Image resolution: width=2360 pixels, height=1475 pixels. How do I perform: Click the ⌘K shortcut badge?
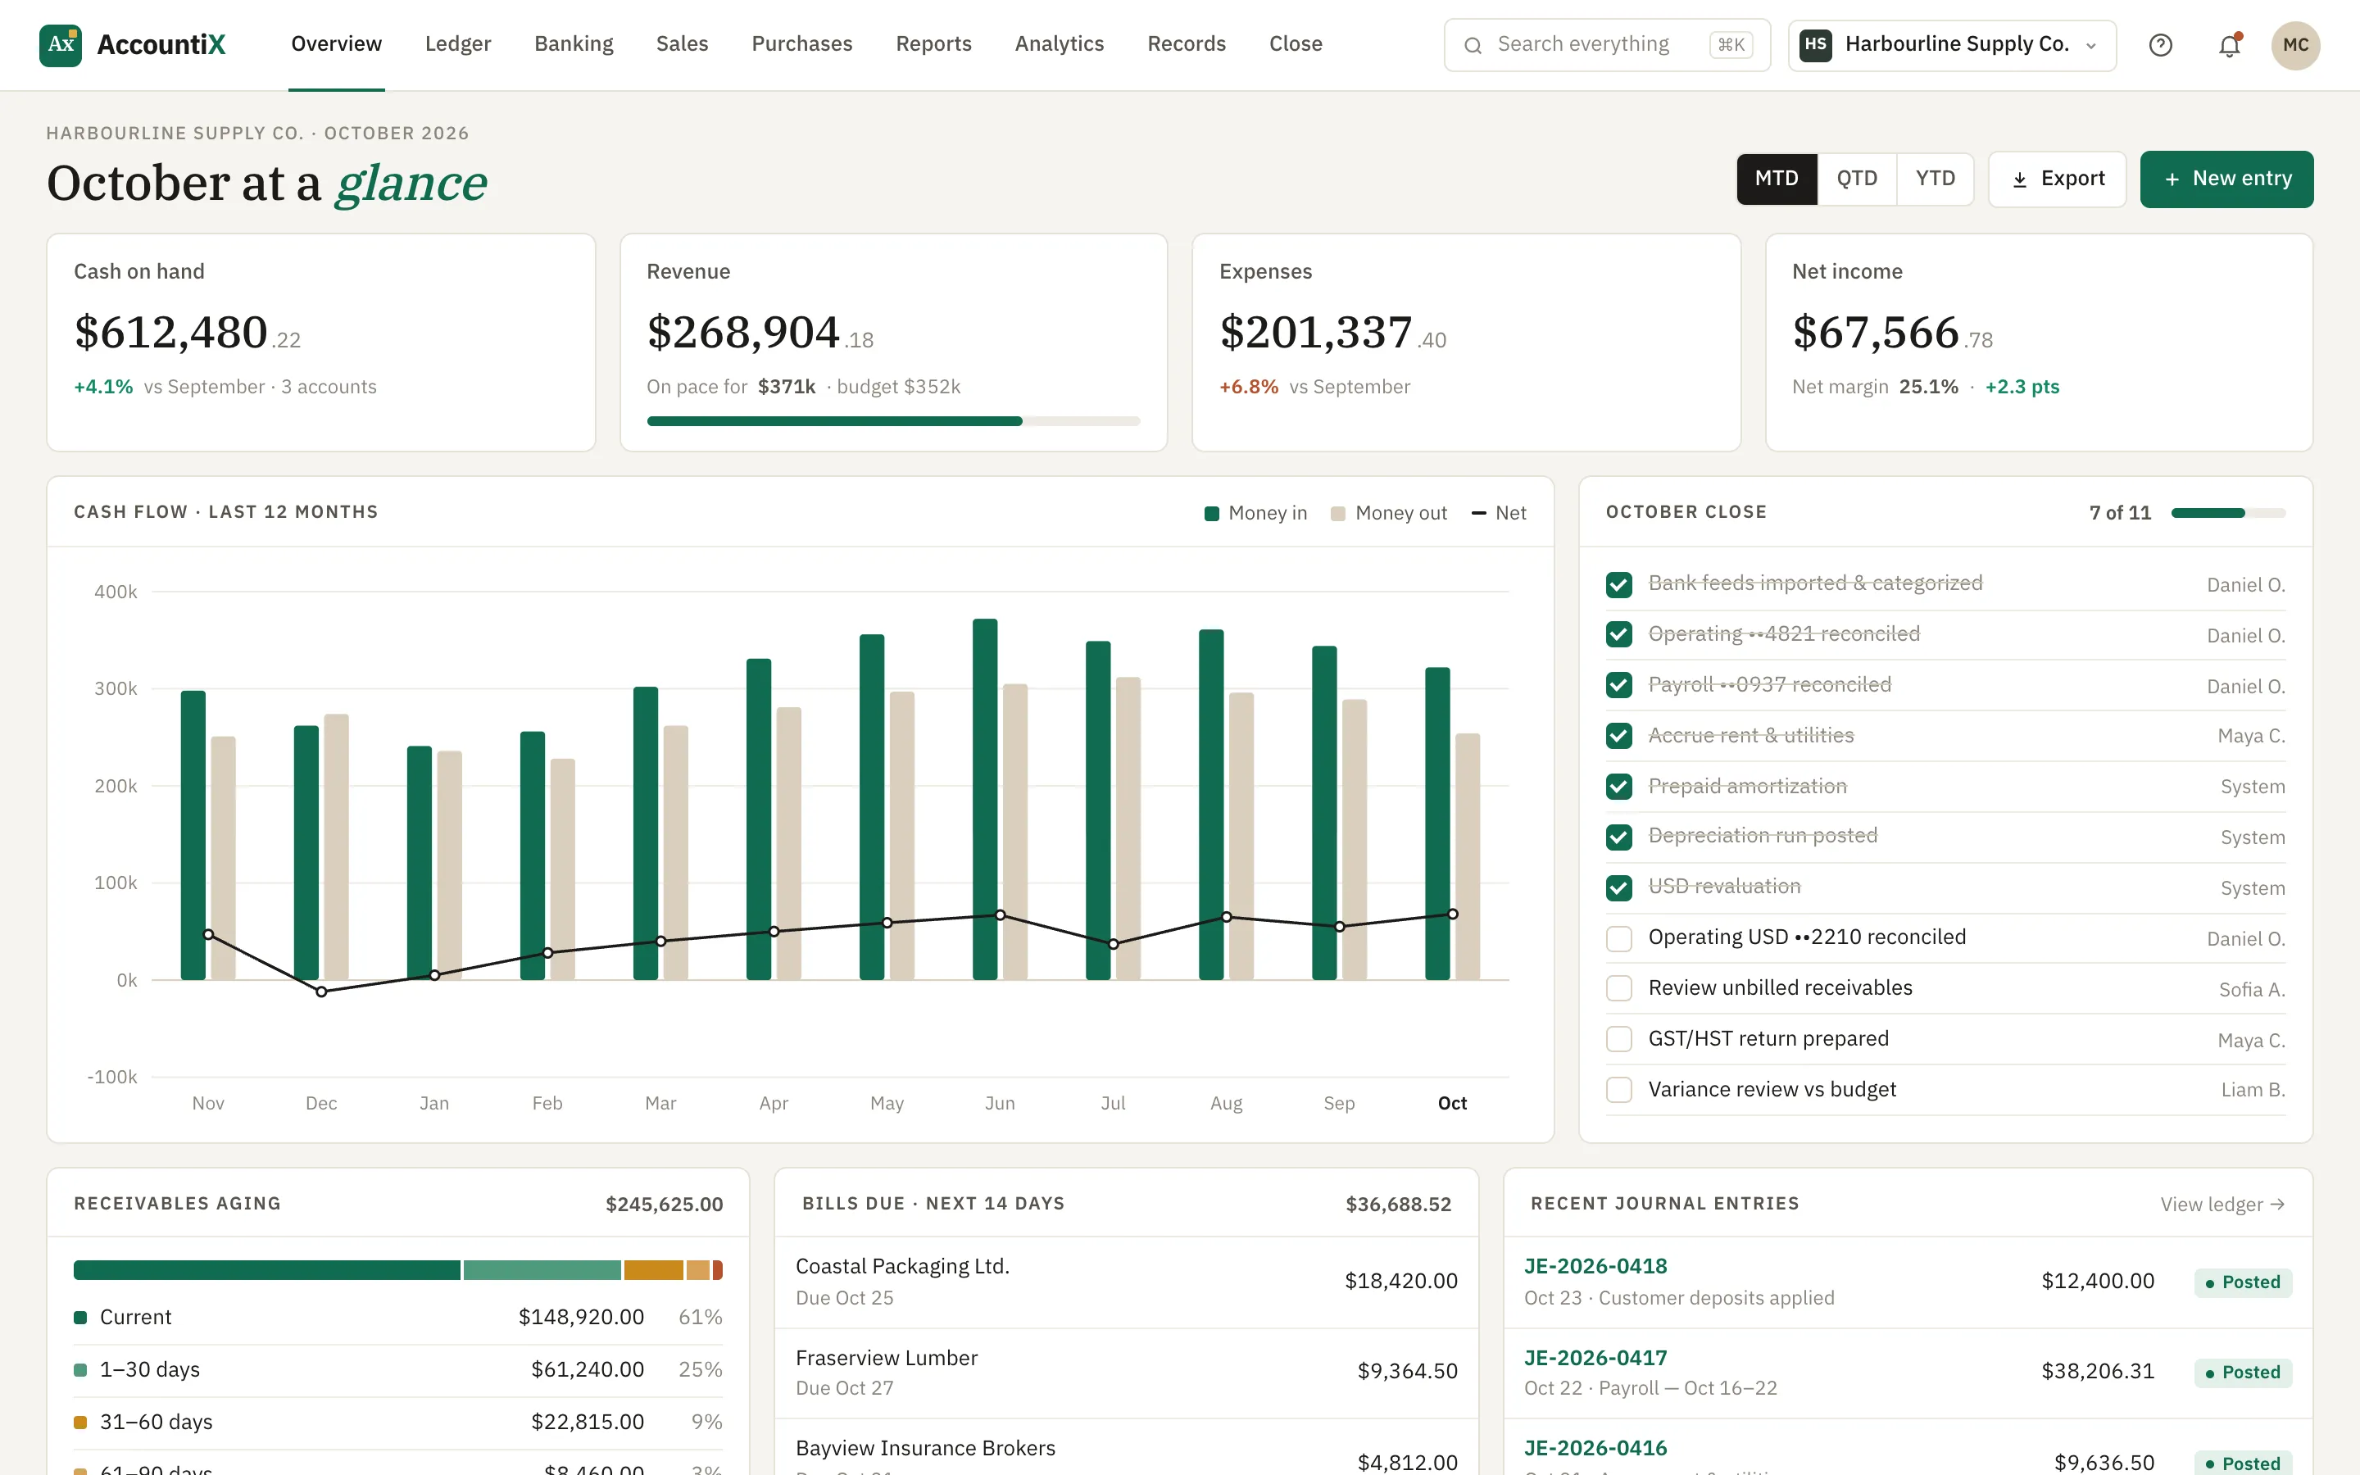pyautogui.click(x=1731, y=45)
